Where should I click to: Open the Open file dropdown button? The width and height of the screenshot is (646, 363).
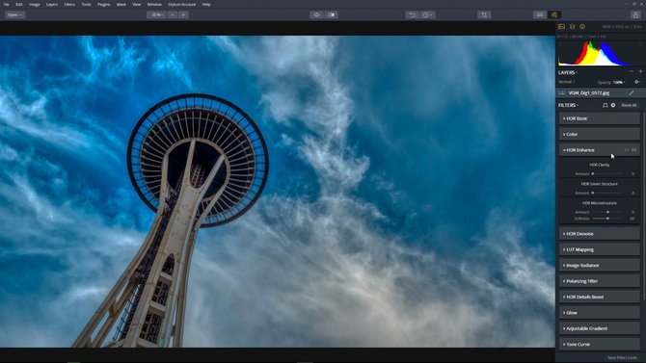point(14,14)
